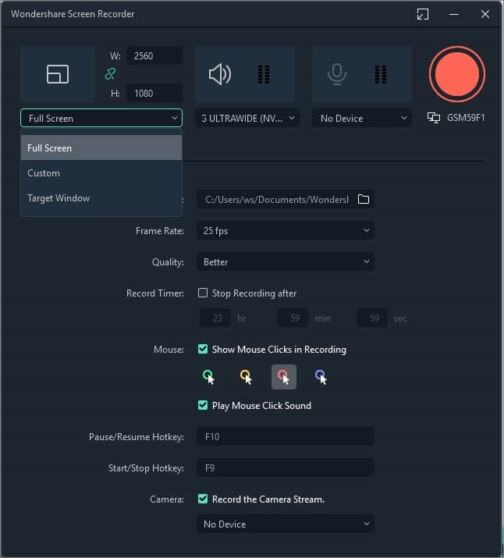Select the red mouse click cursor
The image size is (504, 558).
click(283, 377)
